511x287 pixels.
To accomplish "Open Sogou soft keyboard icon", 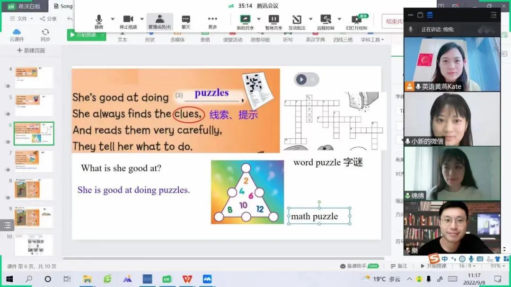I will pos(480,259).
